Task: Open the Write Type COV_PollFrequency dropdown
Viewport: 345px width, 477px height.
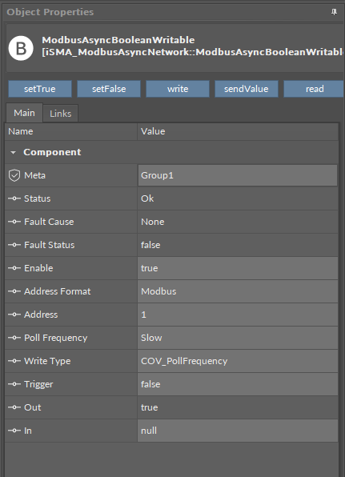Action: click(x=238, y=361)
